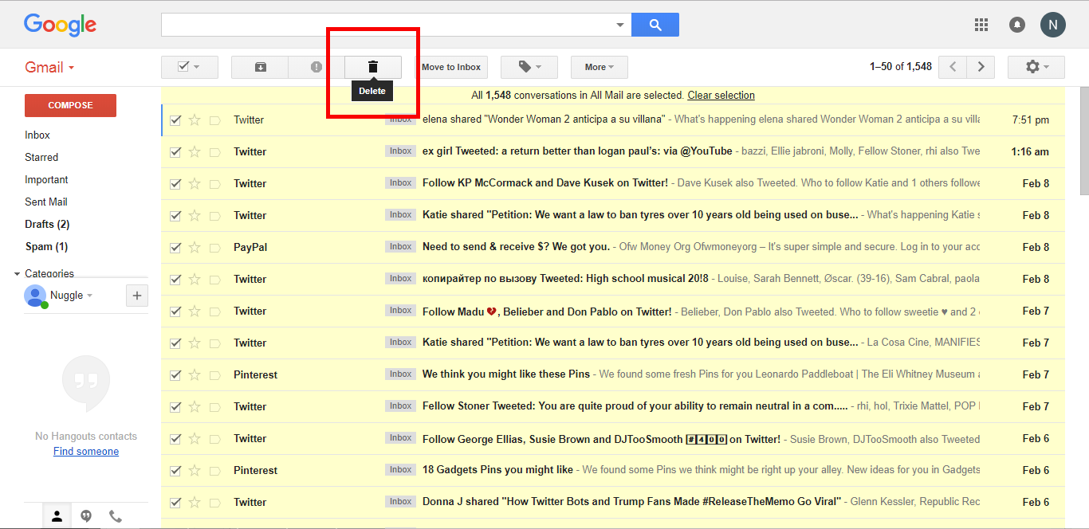Click the Delete trash icon

[372, 67]
